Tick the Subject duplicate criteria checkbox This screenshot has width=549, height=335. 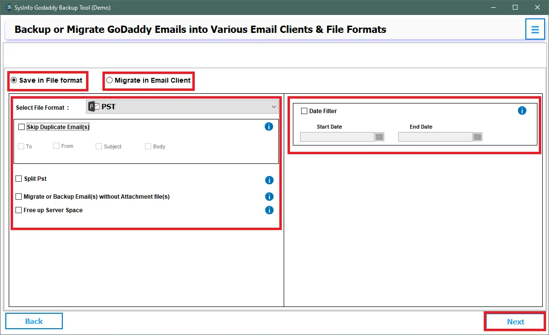click(99, 146)
